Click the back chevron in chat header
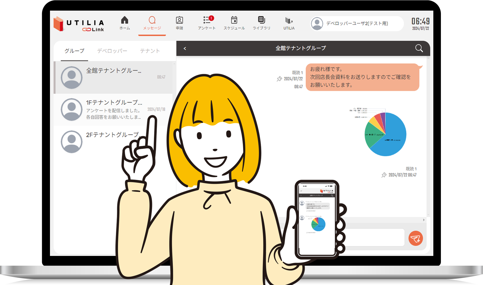The width and height of the screenshot is (483, 285). 185,48
